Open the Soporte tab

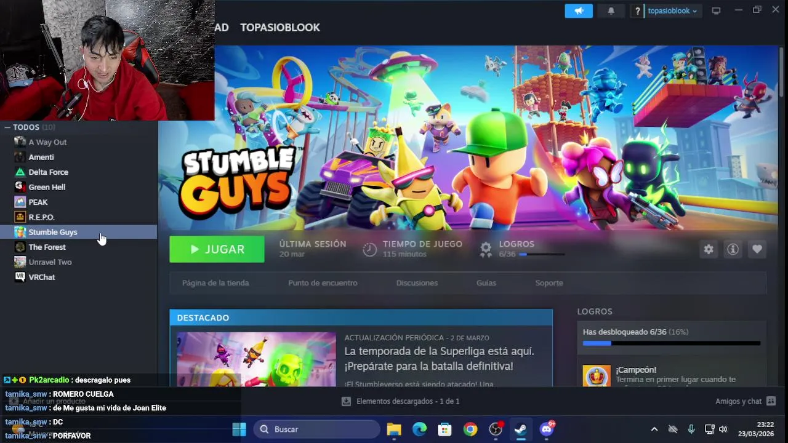(x=549, y=283)
